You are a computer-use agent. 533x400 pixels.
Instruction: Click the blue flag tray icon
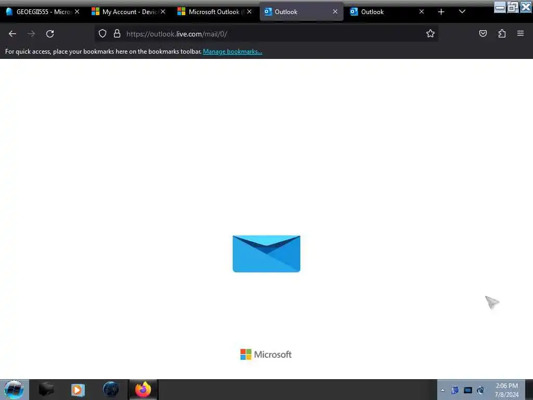(x=455, y=390)
